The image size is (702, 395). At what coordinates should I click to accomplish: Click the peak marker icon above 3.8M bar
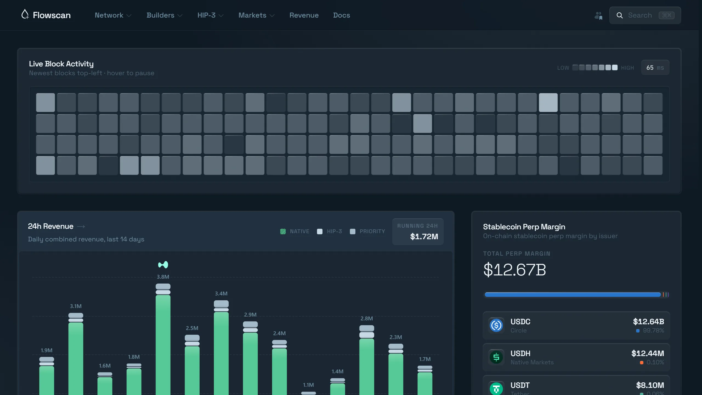tap(163, 265)
